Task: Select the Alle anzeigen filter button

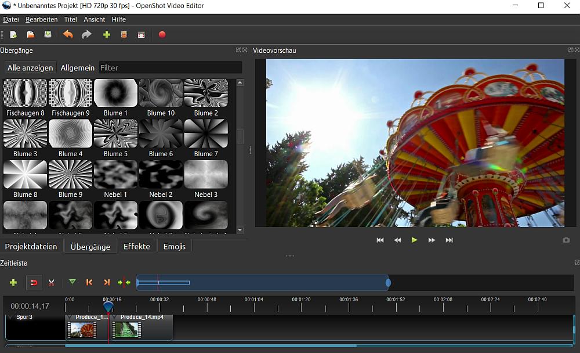Action: [30, 68]
